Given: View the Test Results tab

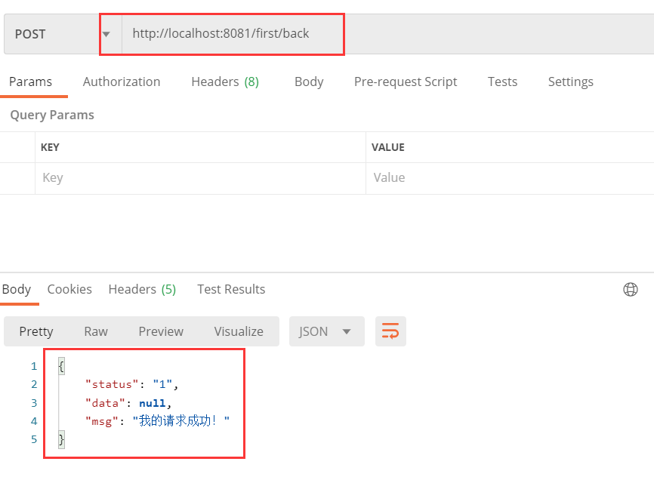Looking at the screenshot, I should [230, 289].
